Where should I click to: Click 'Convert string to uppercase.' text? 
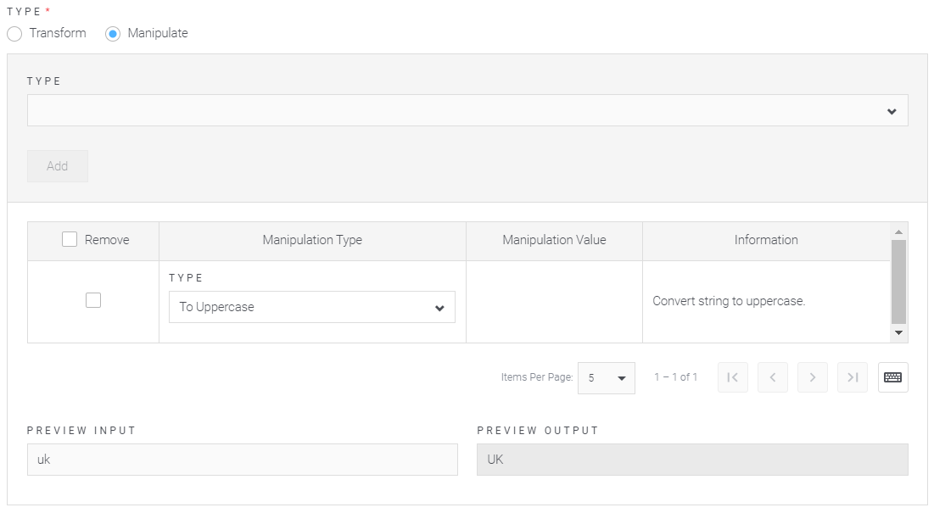click(x=729, y=301)
